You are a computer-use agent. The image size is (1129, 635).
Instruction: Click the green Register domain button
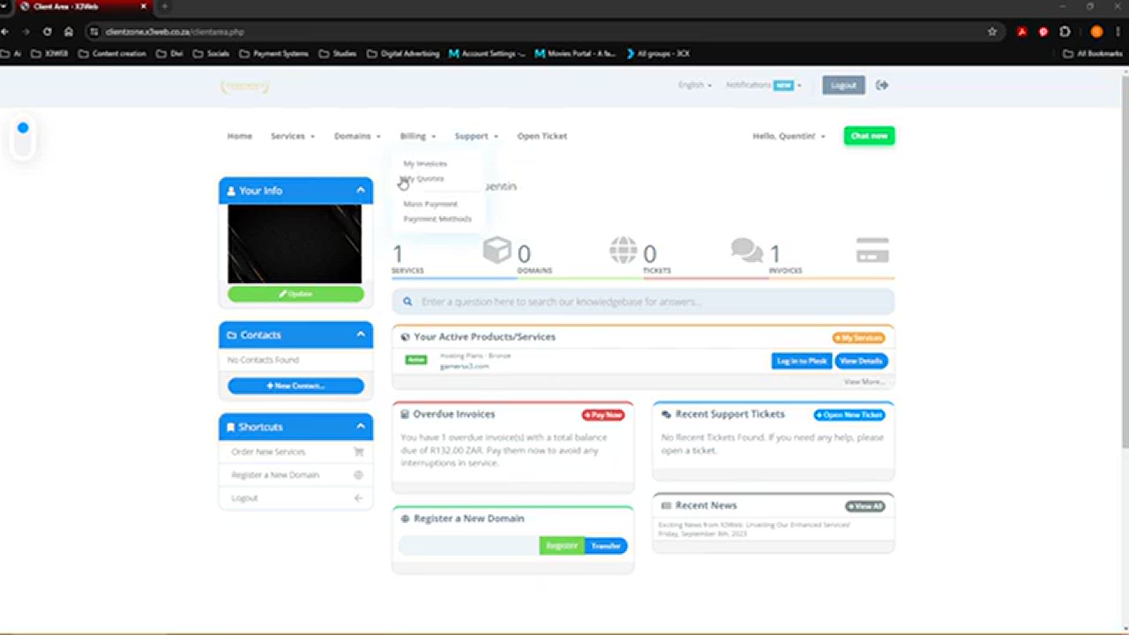coord(562,546)
